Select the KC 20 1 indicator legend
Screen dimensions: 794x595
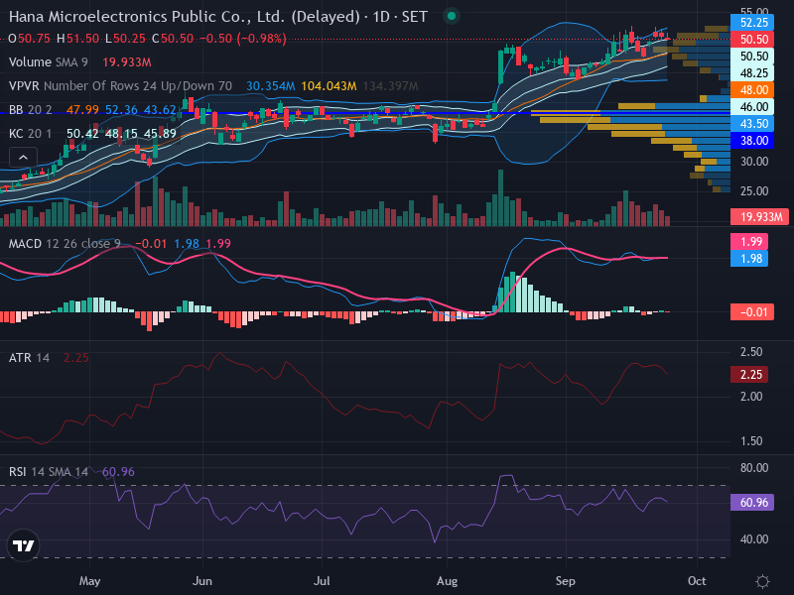(30, 134)
